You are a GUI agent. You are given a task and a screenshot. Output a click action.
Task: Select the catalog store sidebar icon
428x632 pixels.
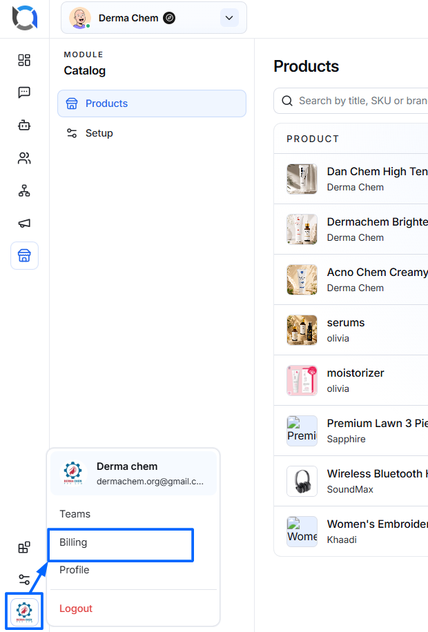(24, 255)
